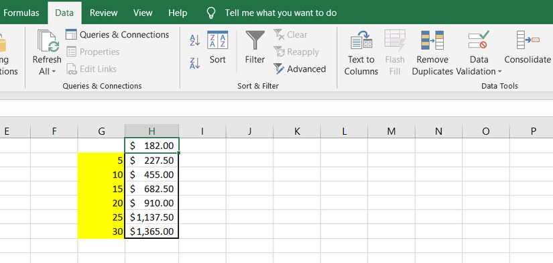
Task: Select column L header
Action: (345, 131)
